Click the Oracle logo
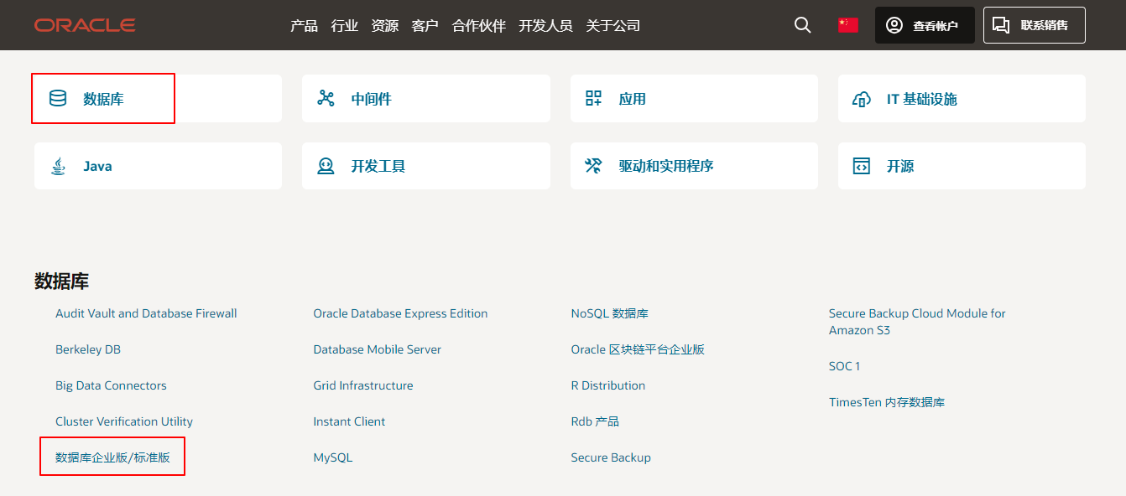 click(85, 25)
